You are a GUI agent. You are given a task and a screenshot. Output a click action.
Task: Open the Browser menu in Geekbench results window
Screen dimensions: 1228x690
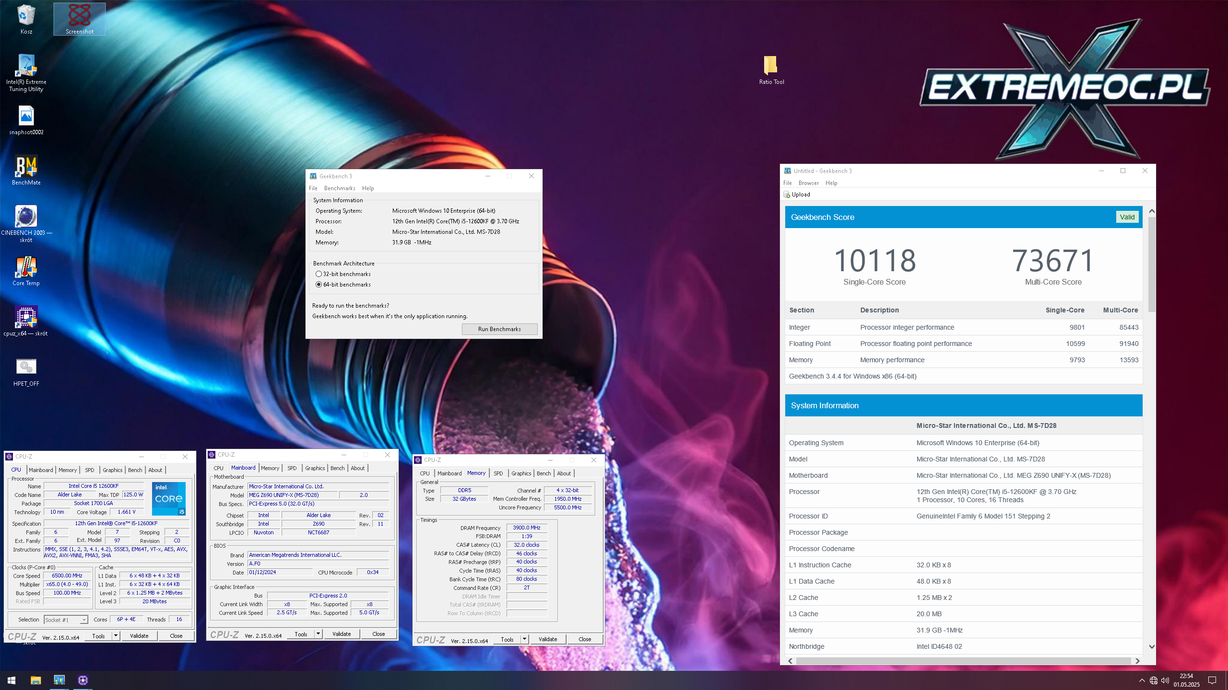[x=809, y=183]
